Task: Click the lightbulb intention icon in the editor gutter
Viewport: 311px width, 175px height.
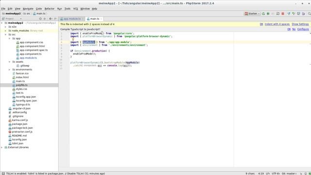Action: click(73, 39)
